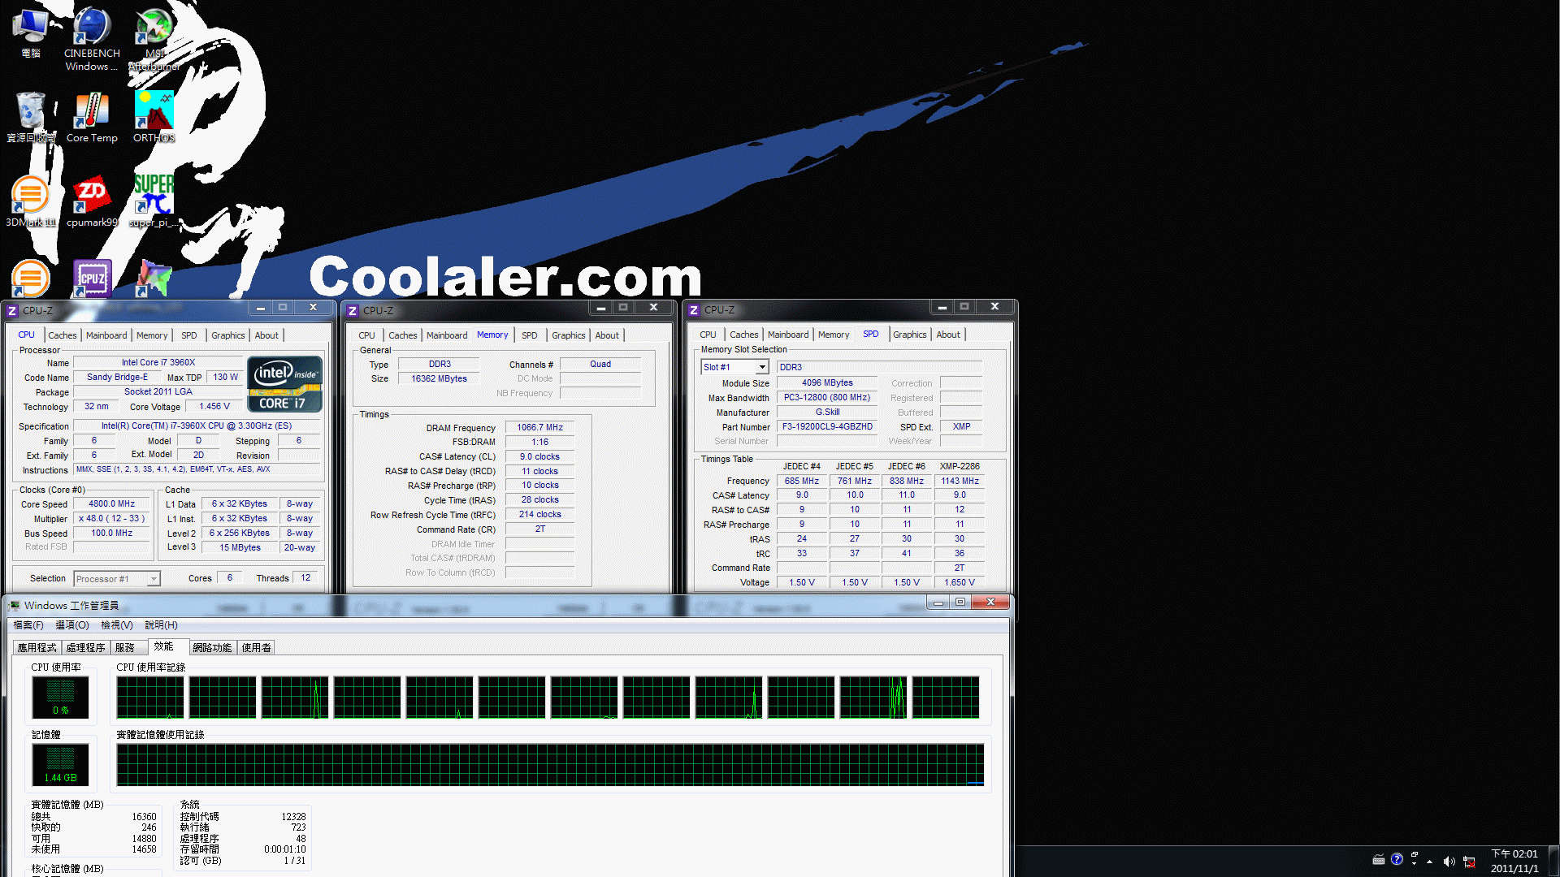
Task: Click the Intel Core i7 logo badge
Action: pyautogui.click(x=284, y=384)
